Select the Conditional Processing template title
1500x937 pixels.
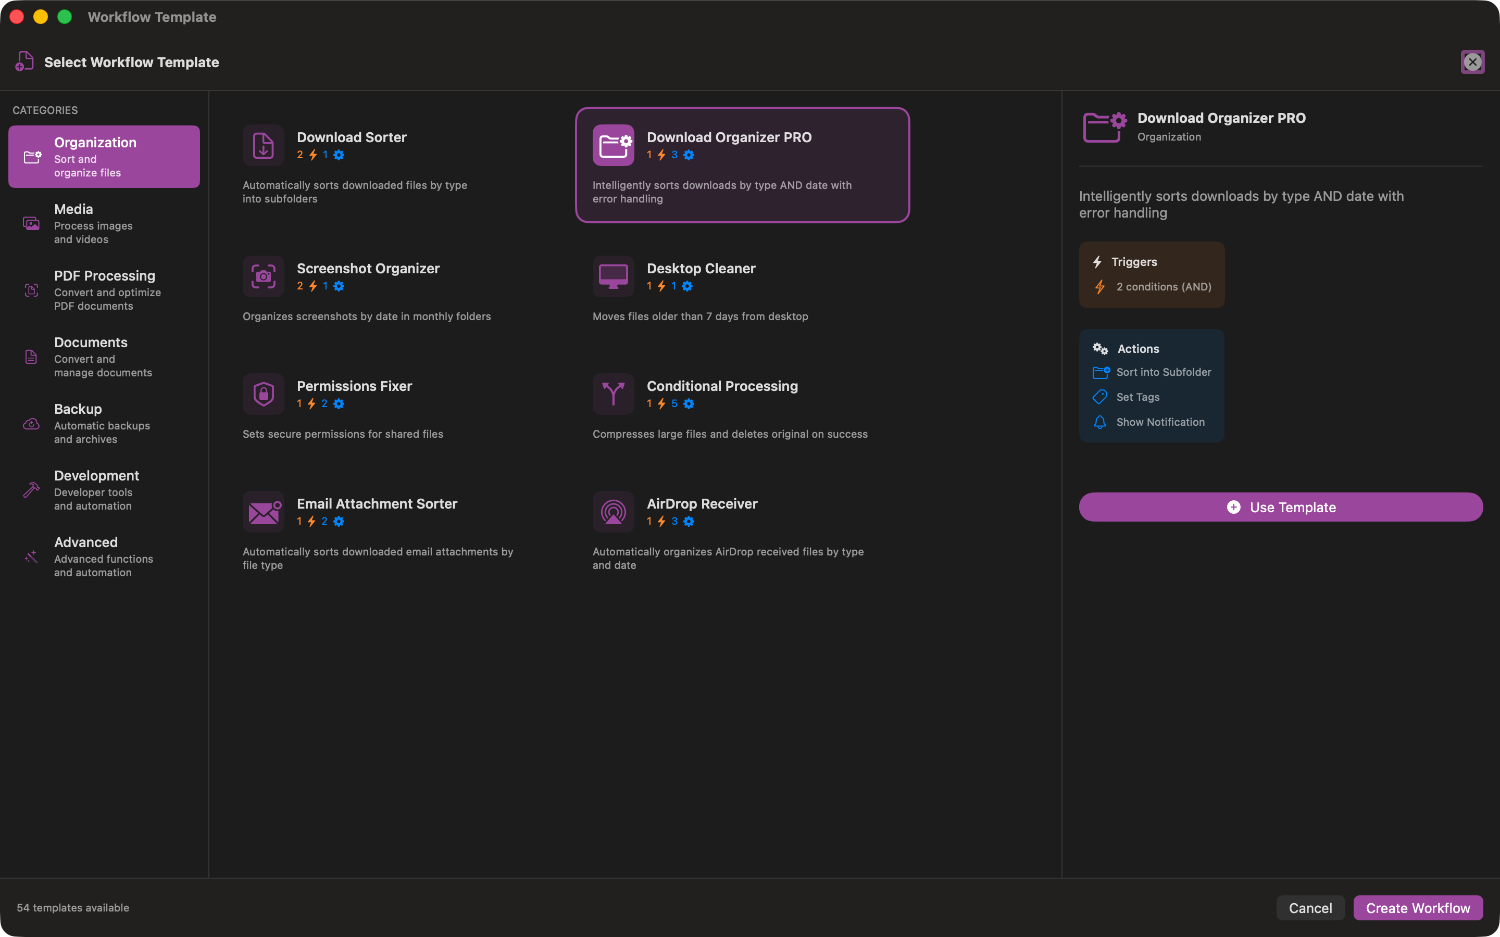tap(722, 386)
